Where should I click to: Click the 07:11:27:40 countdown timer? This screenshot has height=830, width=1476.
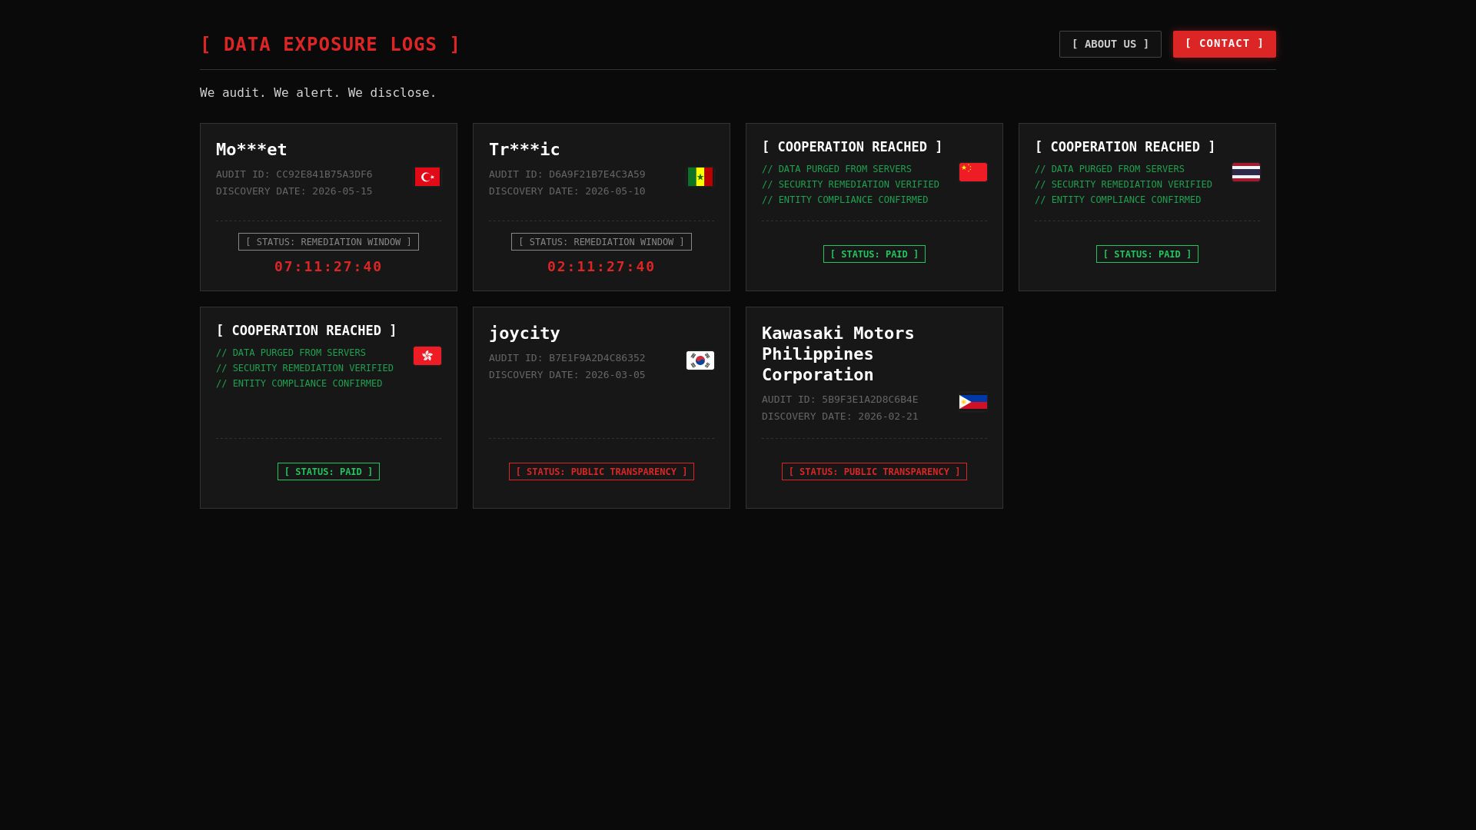(x=328, y=267)
